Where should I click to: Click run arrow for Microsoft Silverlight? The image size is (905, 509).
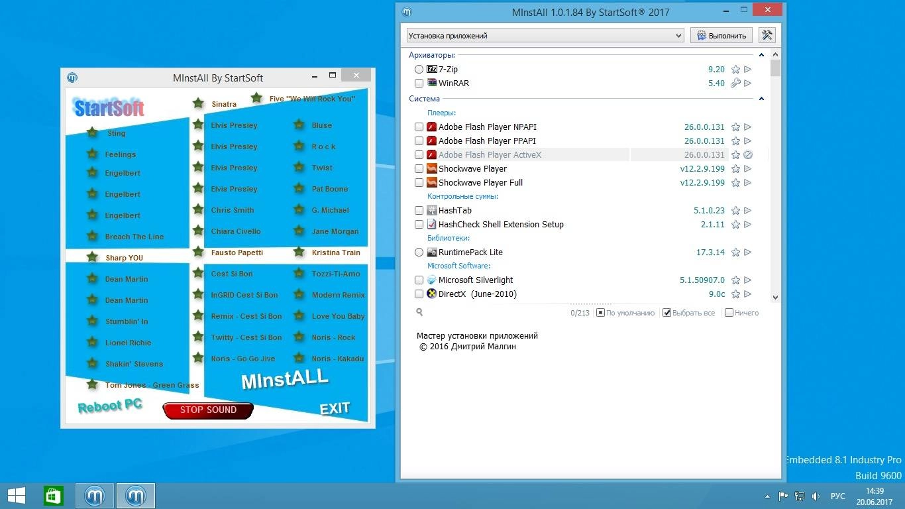pos(747,280)
